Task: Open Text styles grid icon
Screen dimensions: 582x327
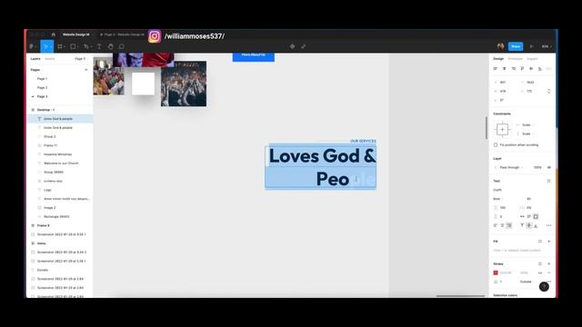Action: 549,181
